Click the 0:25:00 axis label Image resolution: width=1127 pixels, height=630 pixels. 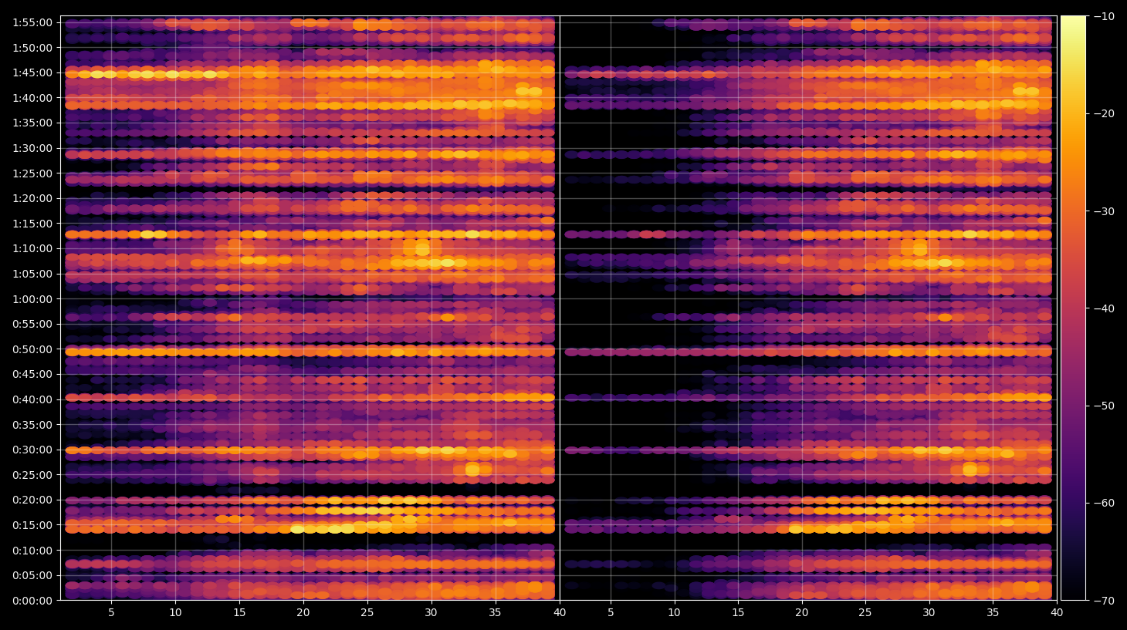(x=32, y=475)
